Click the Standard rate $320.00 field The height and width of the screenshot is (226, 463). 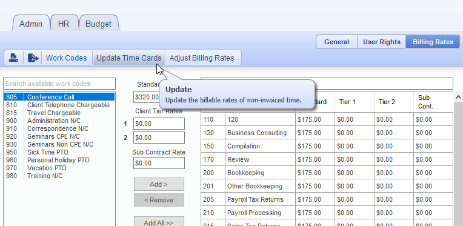pos(147,97)
